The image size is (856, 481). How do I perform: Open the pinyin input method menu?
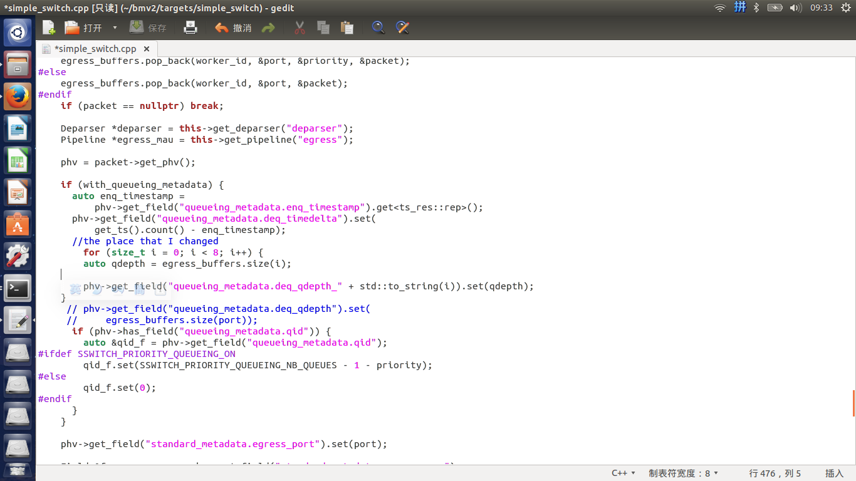739,9
